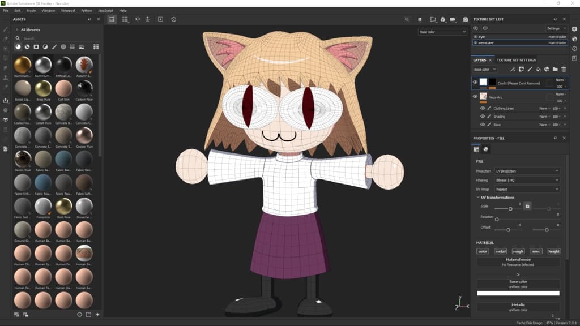The height and width of the screenshot is (326, 580).
Task: Click the camera screenshot icon in viewport toolbar
Action: tap(466, 19)
